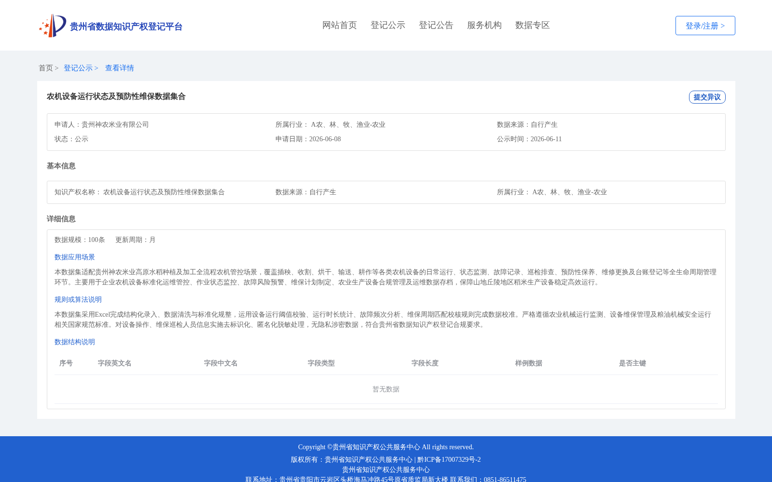Image resolution: width=772 pixels, height=482 pixels.
Task: Click the 是否主键 column header
Action: [633, 363]
